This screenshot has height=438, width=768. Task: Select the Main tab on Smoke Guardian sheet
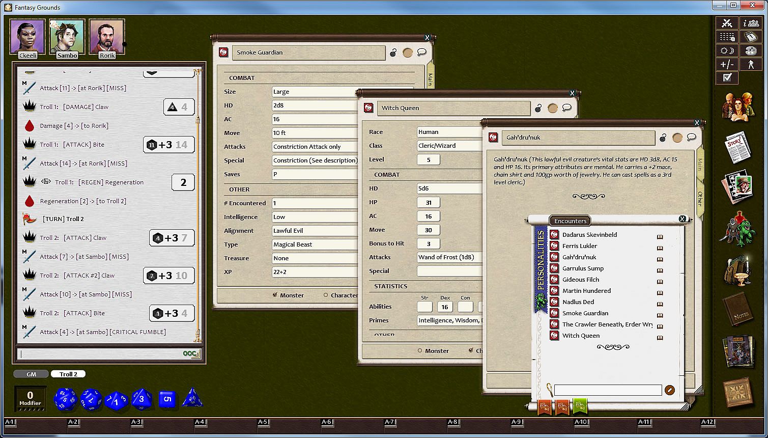tap(430, 79)
